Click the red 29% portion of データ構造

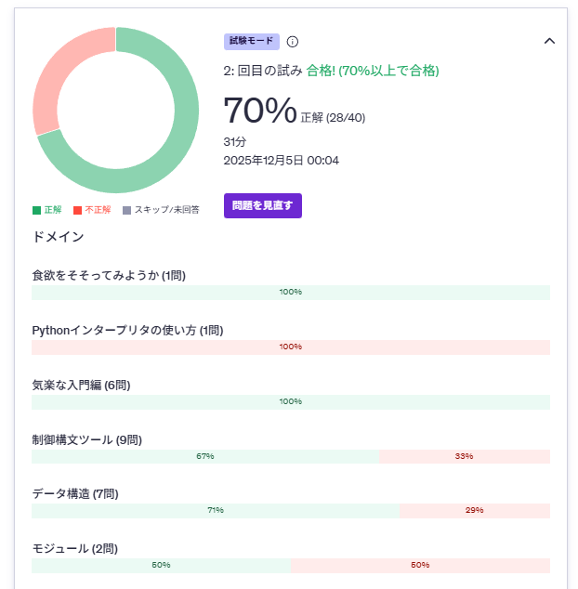(474, 511)
